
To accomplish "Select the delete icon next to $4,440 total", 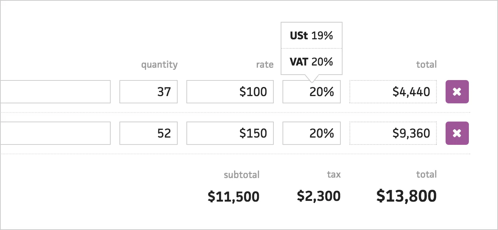I will 457,92.
